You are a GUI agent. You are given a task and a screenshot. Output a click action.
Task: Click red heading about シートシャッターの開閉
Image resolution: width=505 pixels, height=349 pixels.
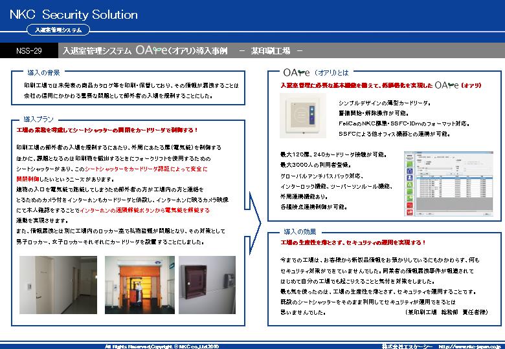(107, 130)
